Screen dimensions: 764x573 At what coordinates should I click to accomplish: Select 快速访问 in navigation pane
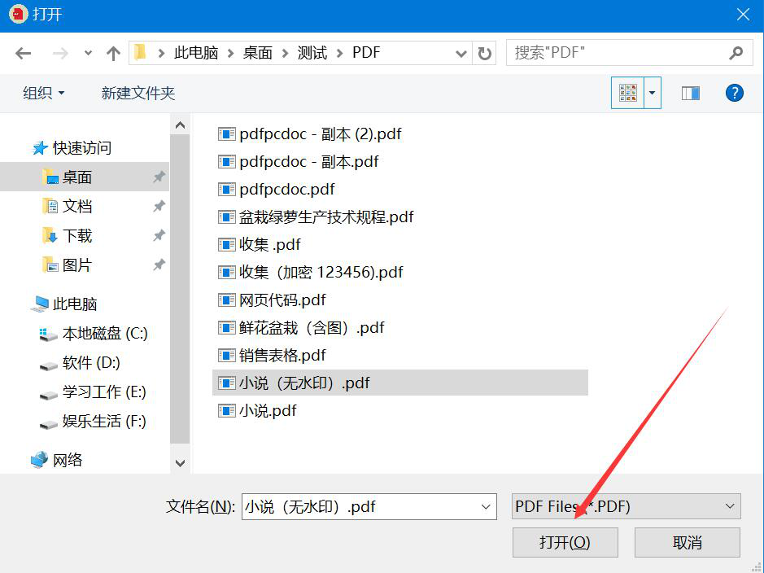coord(72,147)
